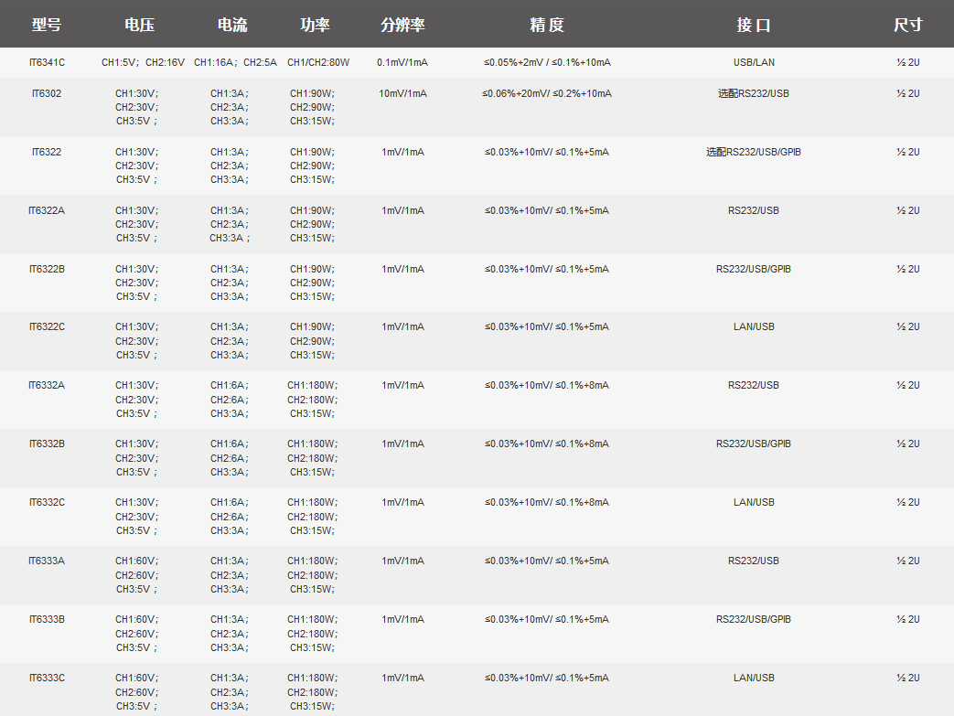Open the IT6333C product link
Image resolution: width=954 pixels, height=716 pixels.
(x=47, y=678)
